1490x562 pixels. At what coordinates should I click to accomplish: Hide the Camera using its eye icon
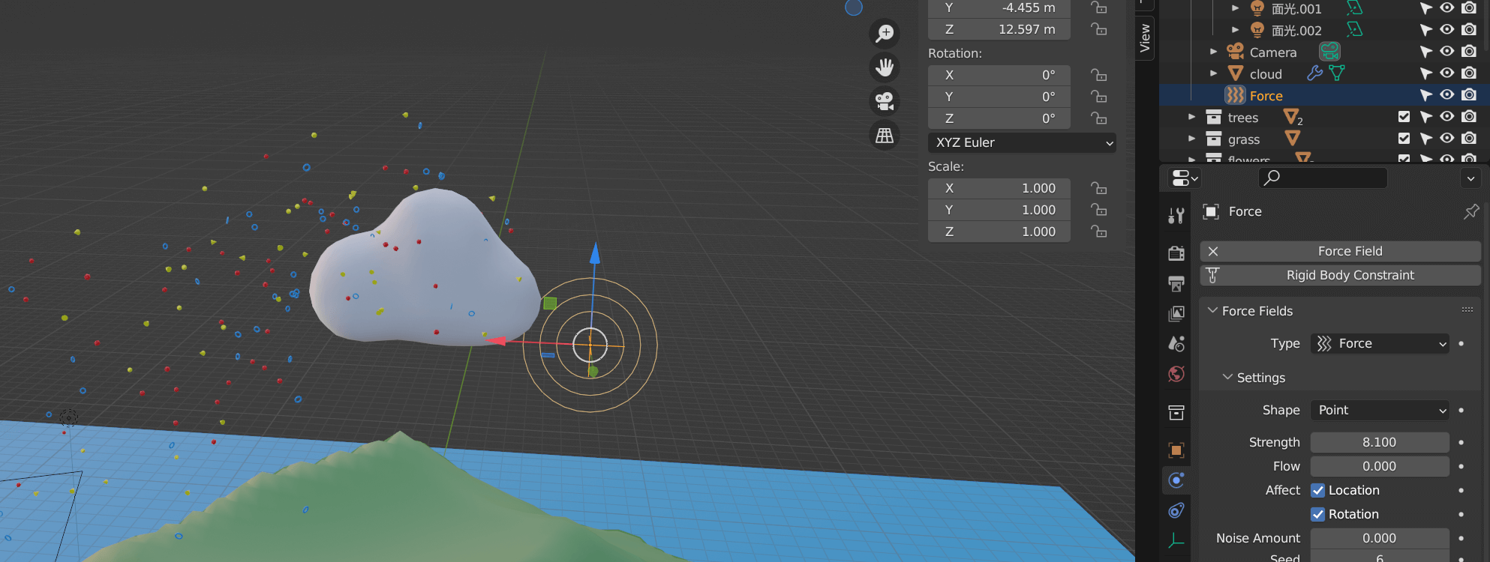(x=1447, y=52)
